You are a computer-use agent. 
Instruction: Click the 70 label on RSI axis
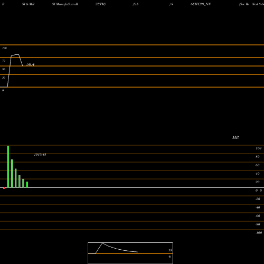[4, 61]
